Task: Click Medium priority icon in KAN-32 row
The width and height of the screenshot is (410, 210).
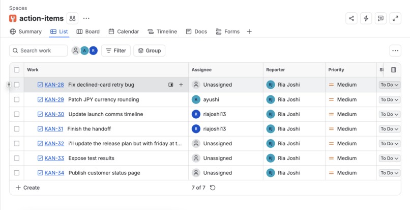Action: pyautogui.click(x=331, y=144)
